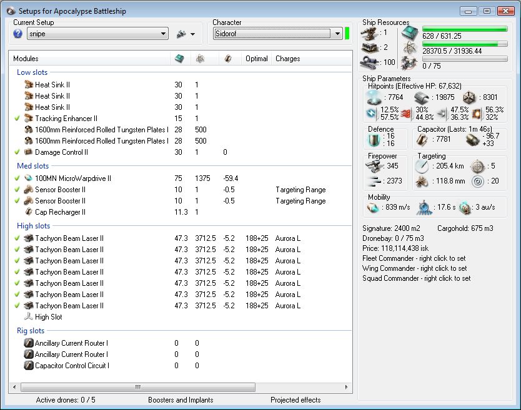521x410 pixels.
Task: Click the horizontal scrollbar left arrow
Action: [x=14, y=387]
